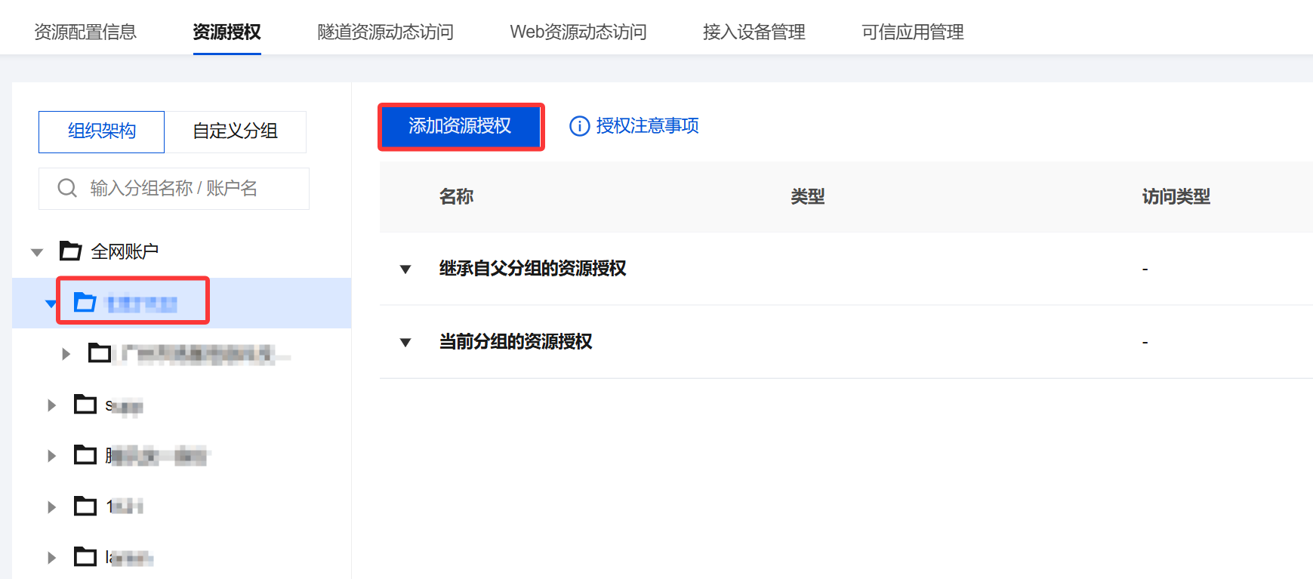Go to Web资源动态访问 tab
This screenshot has width=1313, height=579.
pyautogui.click(x=578, y=32)
